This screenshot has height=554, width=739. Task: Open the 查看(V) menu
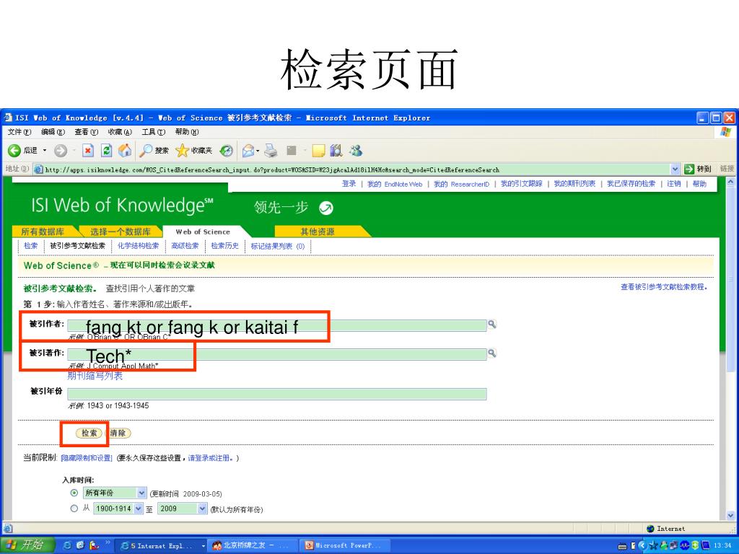tap(87, 132)
